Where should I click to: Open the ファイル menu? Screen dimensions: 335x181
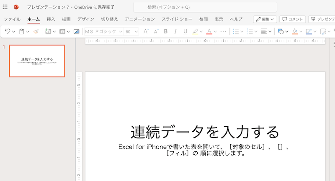pos(12,19)
